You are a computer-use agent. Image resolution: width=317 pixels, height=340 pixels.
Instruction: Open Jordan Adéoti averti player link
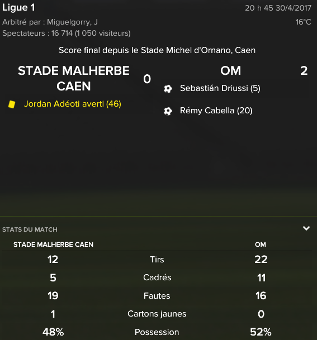point(72,104)
